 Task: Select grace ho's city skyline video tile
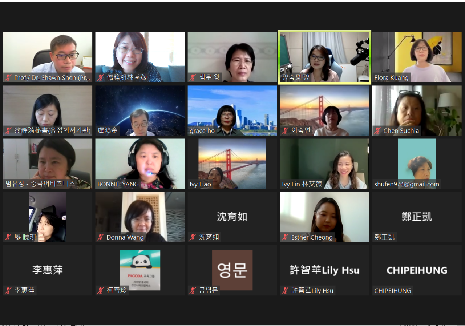[x=232, y=110]
